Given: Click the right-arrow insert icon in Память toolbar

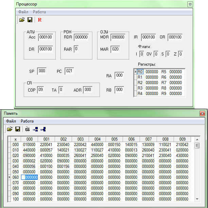Looking at the screenshot, I should click(35, 129).
